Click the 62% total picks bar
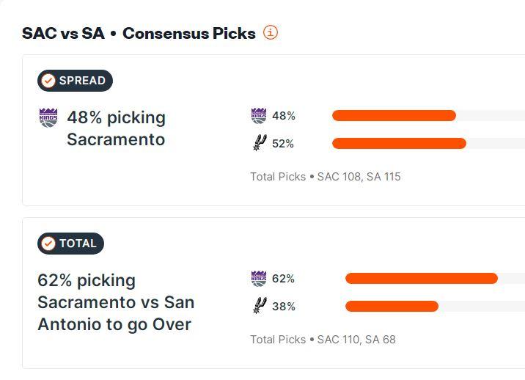 422,278
